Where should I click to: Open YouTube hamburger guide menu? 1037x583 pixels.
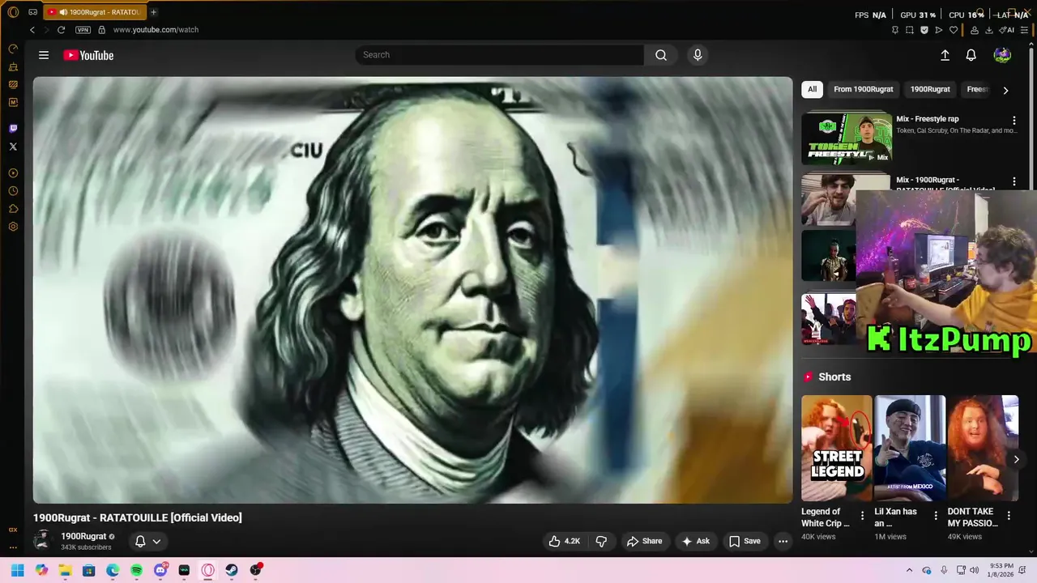(44, 55)
